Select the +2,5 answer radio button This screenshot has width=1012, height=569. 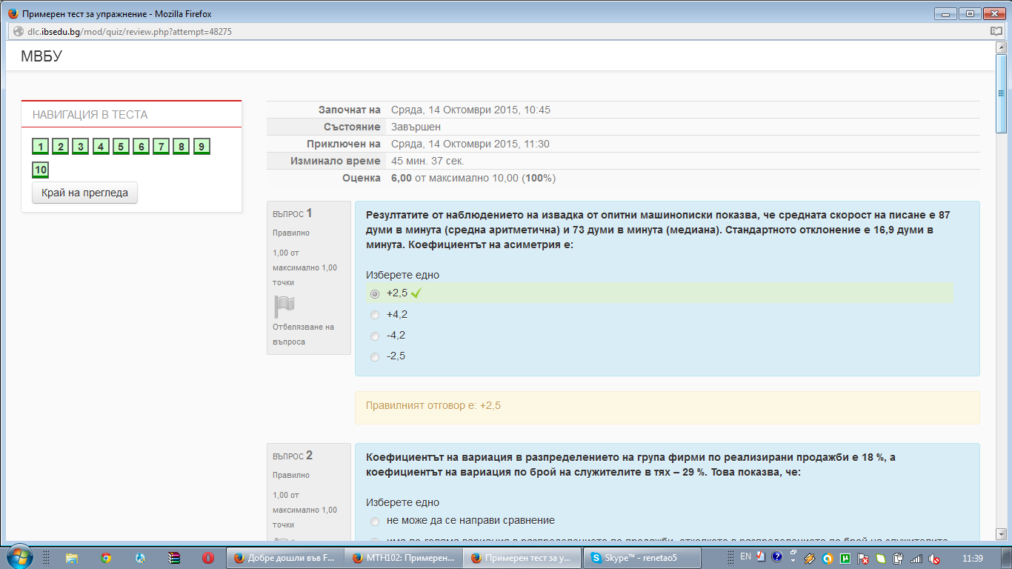[x=375, y=294]
